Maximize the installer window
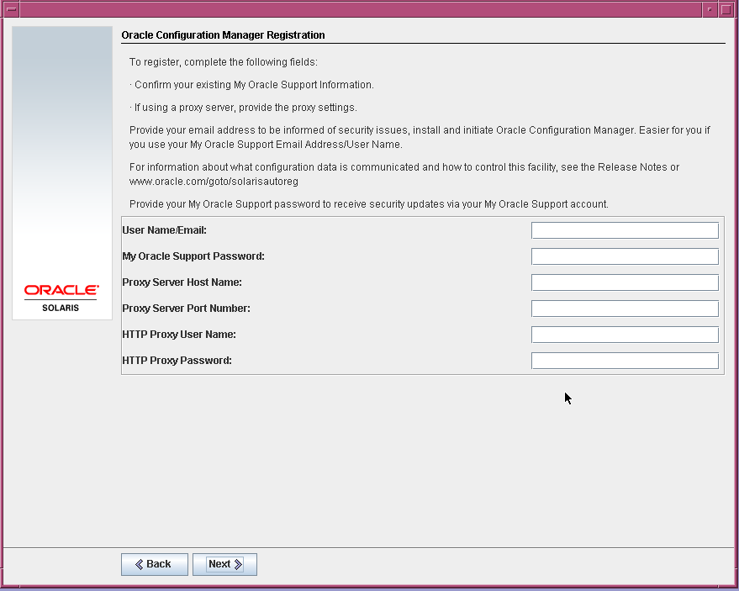739x591 pixels. point(726,9)
